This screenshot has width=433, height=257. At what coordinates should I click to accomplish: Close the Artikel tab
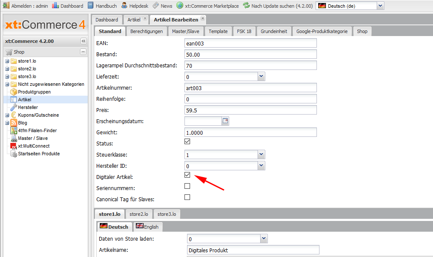145,18
